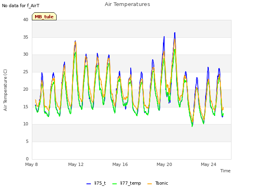The width and height of the screenshot is (255, 191).
Task: Toggle the li75_t series in the legend
Action: point(96,183)
